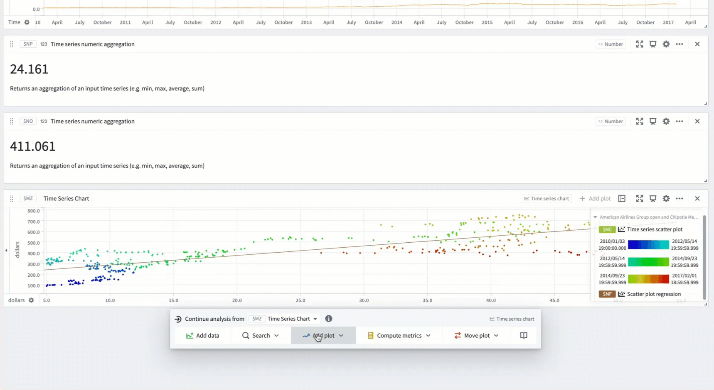This screenshot has width=714, height=390.
Task: Click the info icon in Continue analysis bar
Action: point(328,319)
